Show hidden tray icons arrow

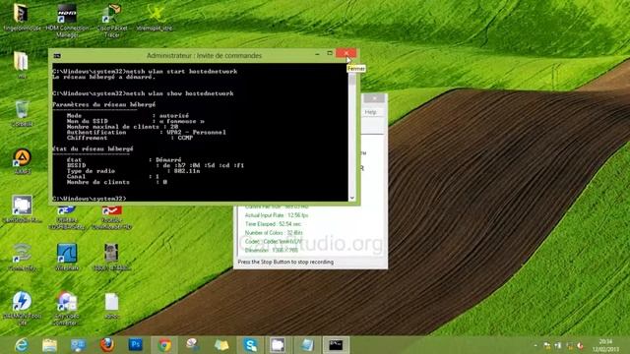coord(535,345)
